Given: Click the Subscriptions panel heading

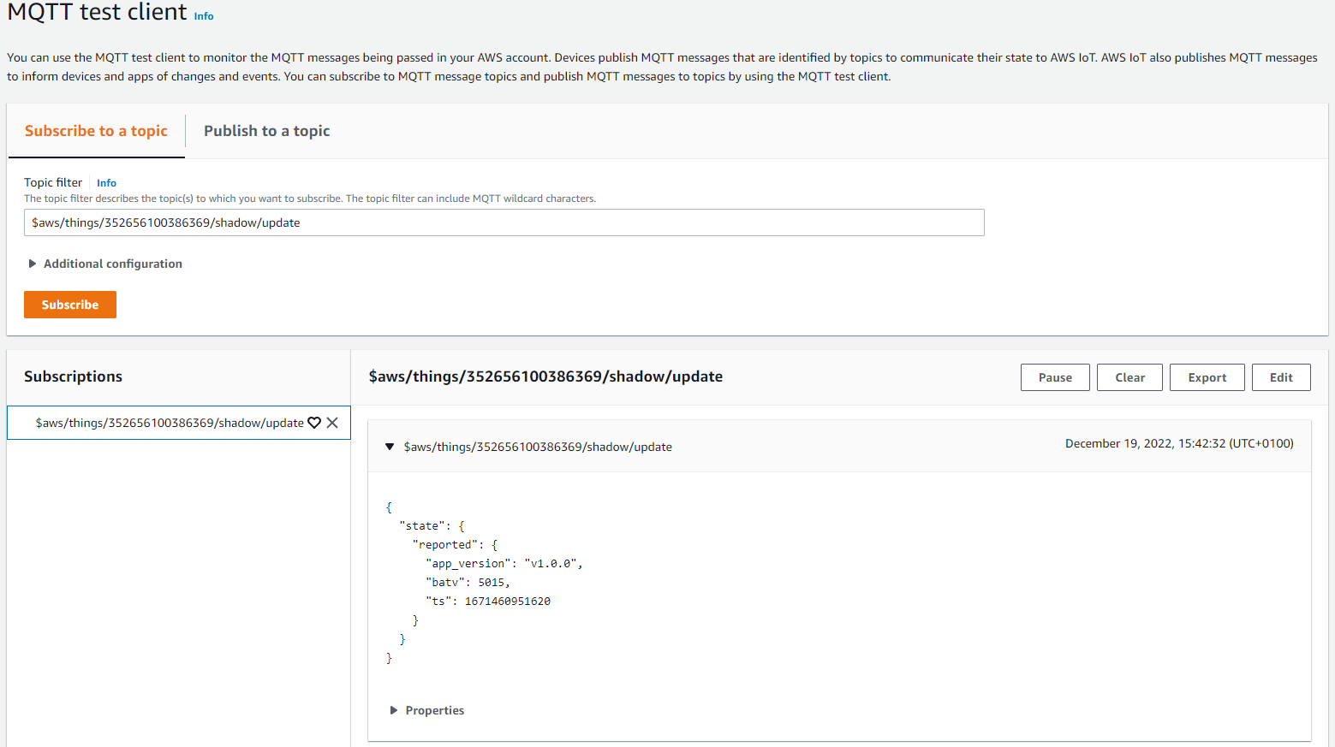Looking at the screenshot, I should coord(73,376).
